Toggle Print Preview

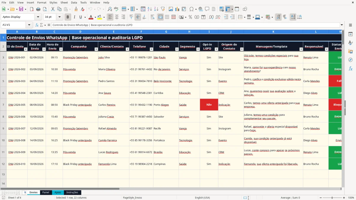coord(45,9)
